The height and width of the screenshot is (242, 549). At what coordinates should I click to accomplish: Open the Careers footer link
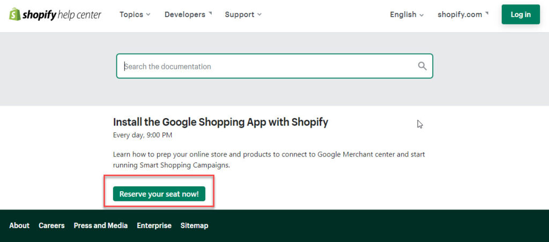click(51, 225)
